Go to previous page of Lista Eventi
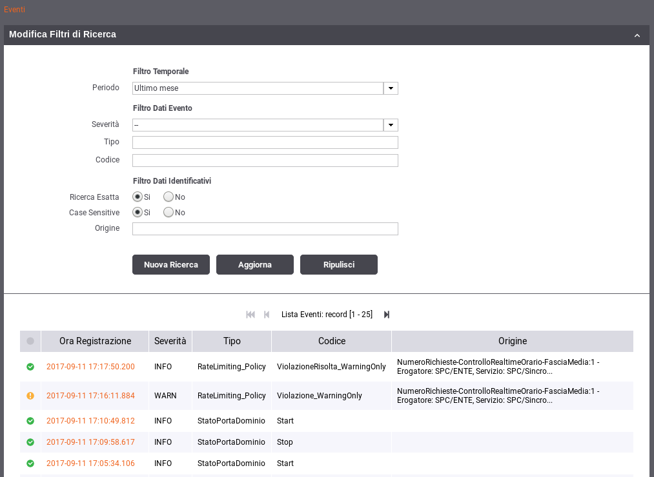Viewport: 654px width, 477px height. pyautogui.click(x=267, y=315)
